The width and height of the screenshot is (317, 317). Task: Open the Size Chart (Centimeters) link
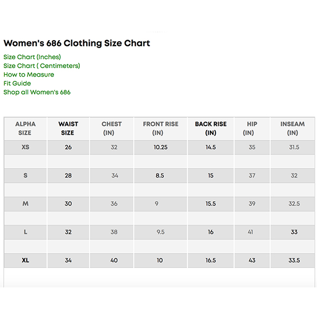pos(42,66)
